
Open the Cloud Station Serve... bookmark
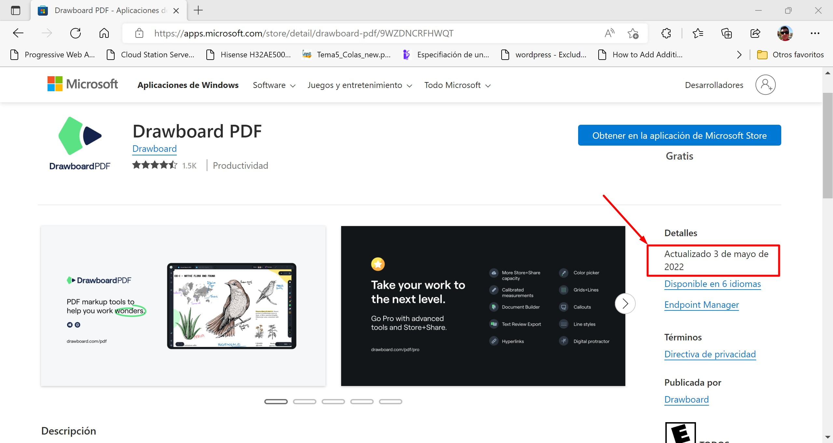pyautogui.click(x=151, y=54)
